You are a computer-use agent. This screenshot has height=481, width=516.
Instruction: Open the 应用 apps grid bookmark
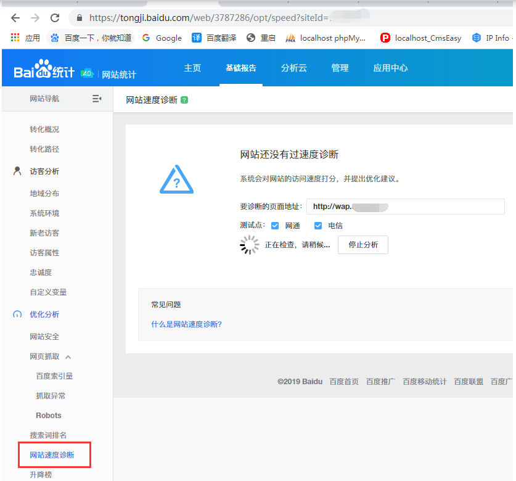(x=25, y=38)
